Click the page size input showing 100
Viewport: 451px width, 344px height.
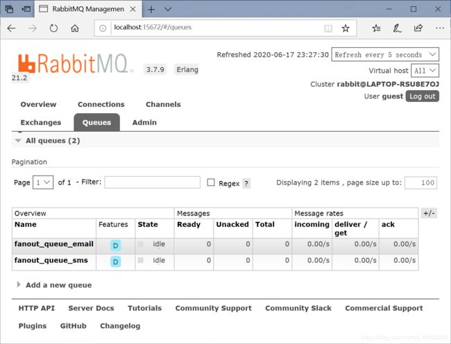(x=420, y=183)
